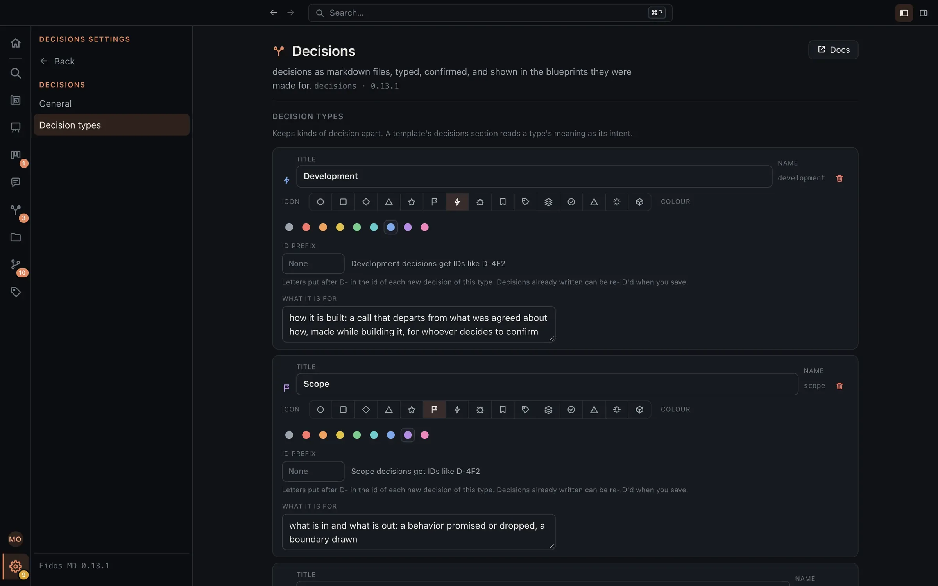938x586 pixels.
Task: Pick the orange colour for Scope
Action: [x=323, y=435]
